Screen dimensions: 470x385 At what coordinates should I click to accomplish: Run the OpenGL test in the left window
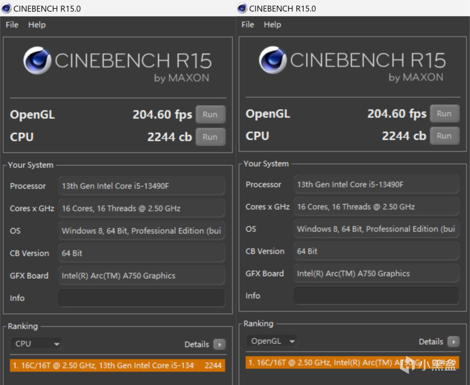point(210,114)
